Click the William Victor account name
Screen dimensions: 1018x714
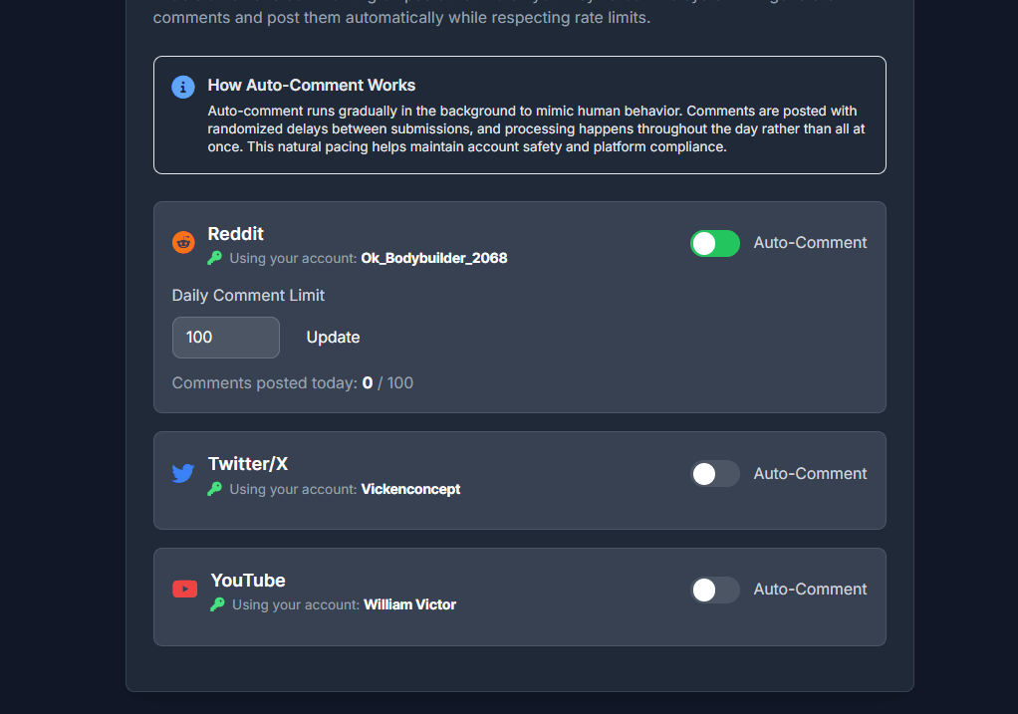coord(409,604)
